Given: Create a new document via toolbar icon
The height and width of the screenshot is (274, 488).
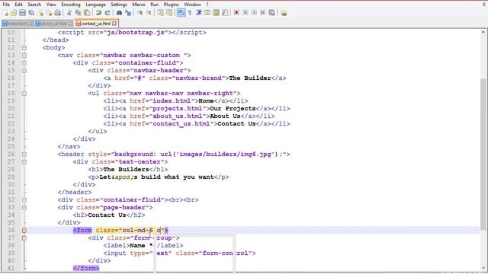Looking at the screenshot, I should pos(6,13).
